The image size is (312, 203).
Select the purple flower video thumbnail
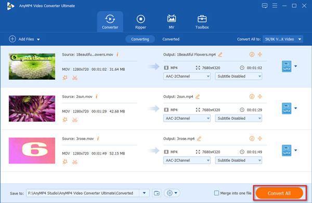pos(32,109)
